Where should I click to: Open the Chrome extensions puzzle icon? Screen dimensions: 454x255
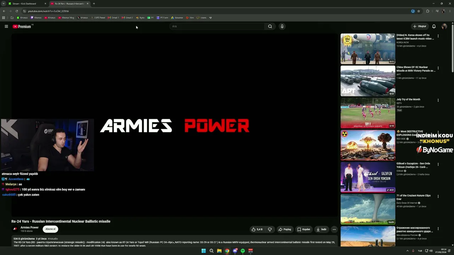[428, 11]
